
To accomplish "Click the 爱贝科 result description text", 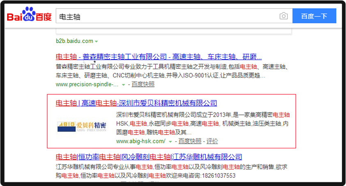I will click(203, 123).
